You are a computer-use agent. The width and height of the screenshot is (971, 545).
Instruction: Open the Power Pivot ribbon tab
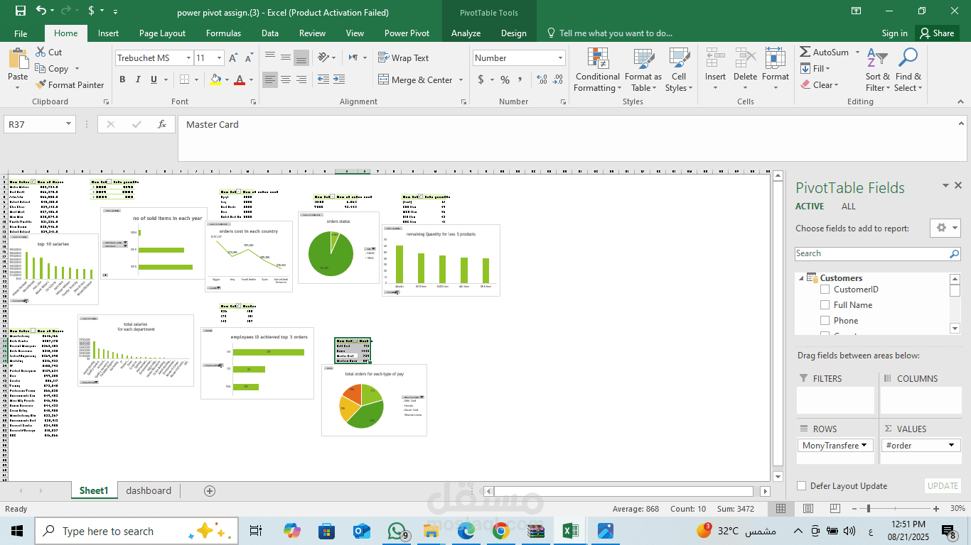click(407, 33)
